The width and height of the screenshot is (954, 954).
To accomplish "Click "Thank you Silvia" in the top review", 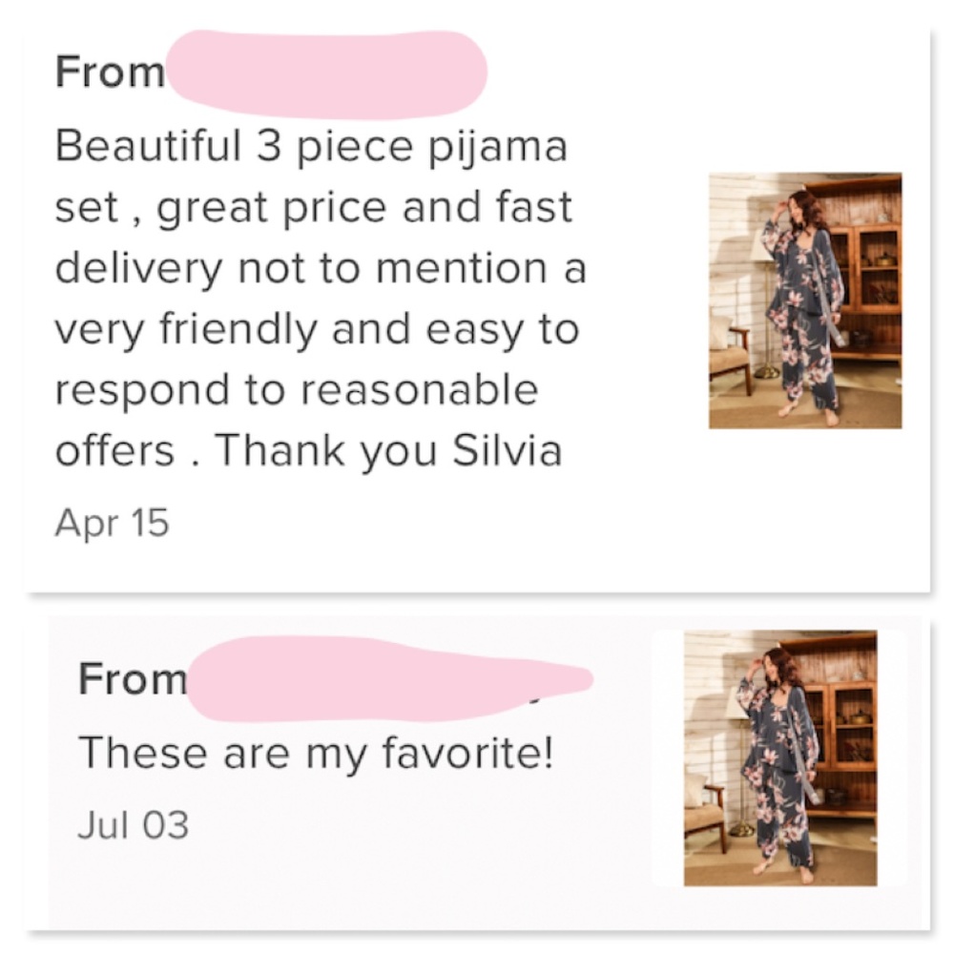I will (387, 450).
